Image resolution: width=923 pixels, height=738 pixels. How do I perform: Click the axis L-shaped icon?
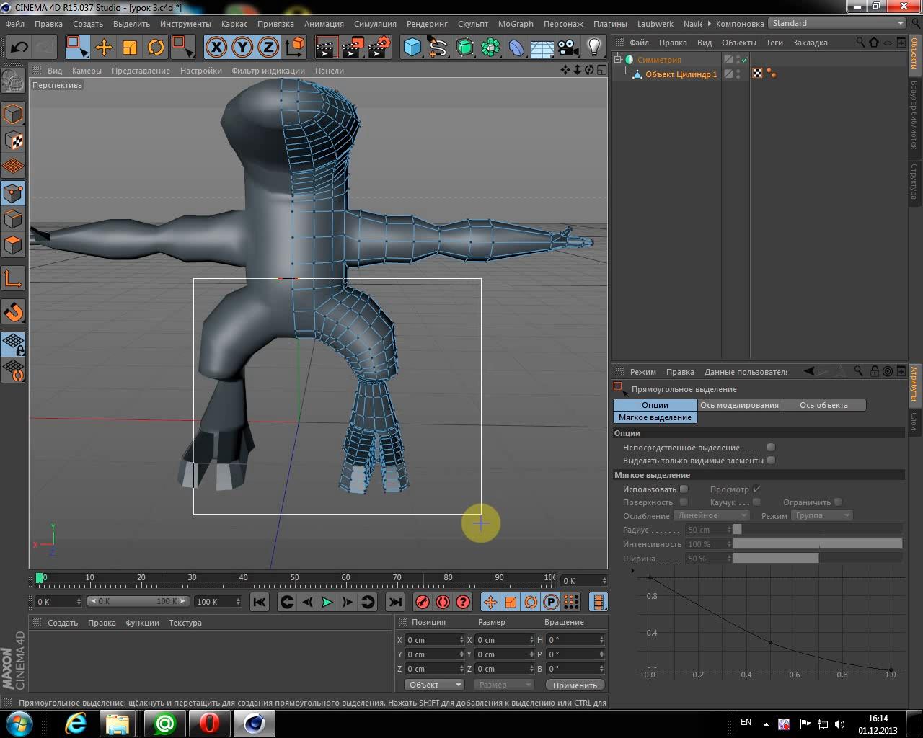pos(13,279)
